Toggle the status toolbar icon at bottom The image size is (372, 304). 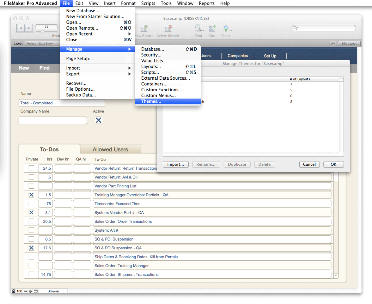36,291
